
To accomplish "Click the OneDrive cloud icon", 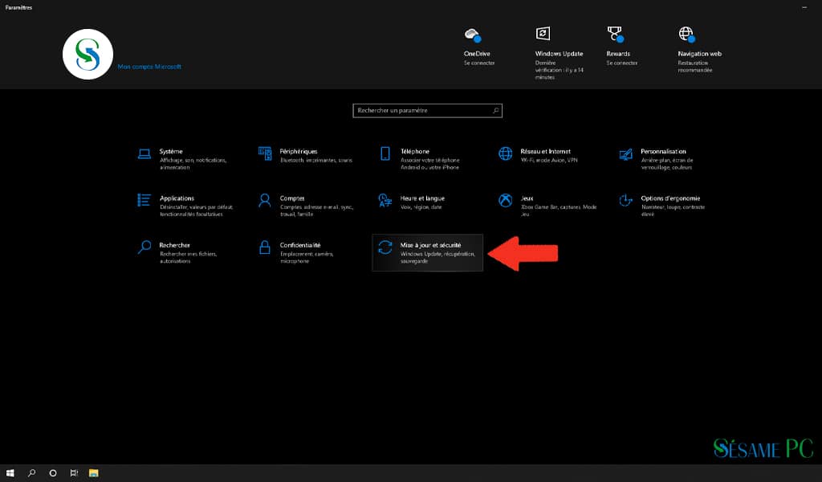I will (473, 35).
